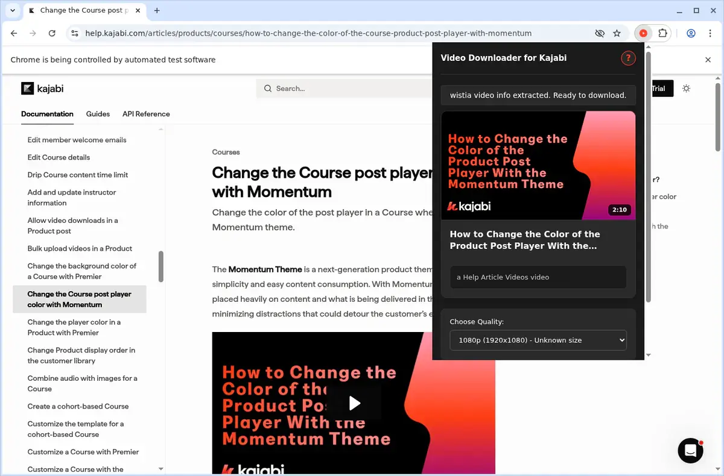Screen dimensions: 724x476
Task: Open Bulk upload videos in a Product
Action: click(80, 248)
